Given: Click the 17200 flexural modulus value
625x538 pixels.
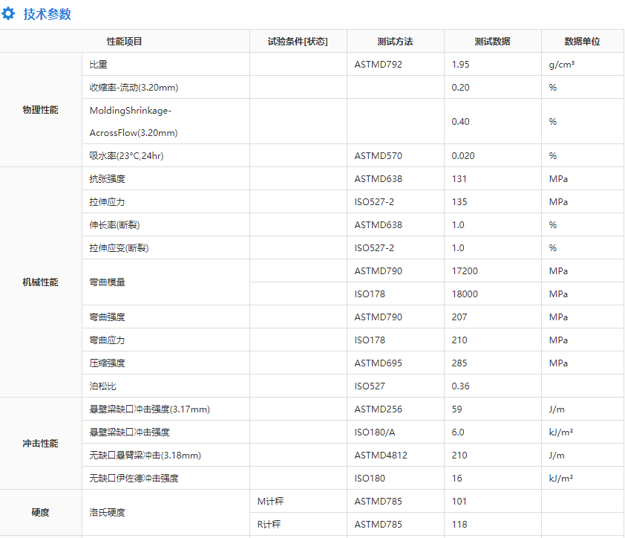Looking at the screenshot, I should coord(465,271).
